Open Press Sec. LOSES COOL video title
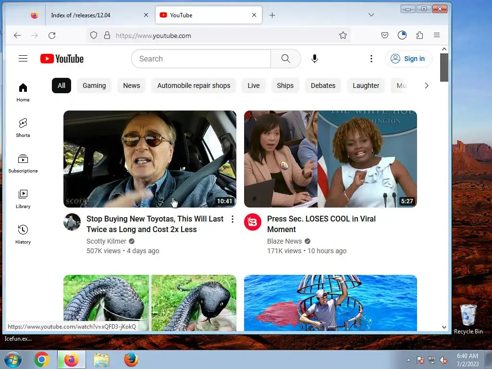The image size is (492, 369). (321, 224)
